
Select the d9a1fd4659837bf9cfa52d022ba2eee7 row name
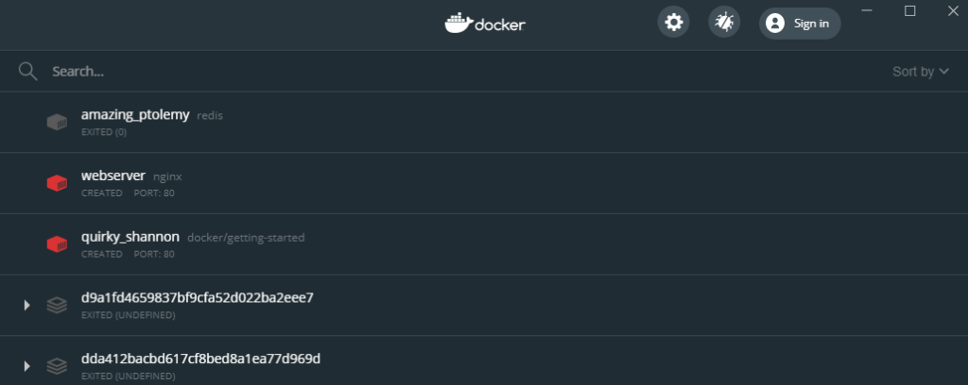click(197, 297)
